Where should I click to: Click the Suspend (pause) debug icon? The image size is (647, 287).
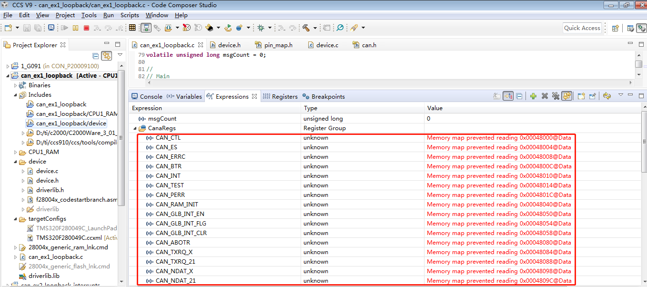(x=75, y=28)
